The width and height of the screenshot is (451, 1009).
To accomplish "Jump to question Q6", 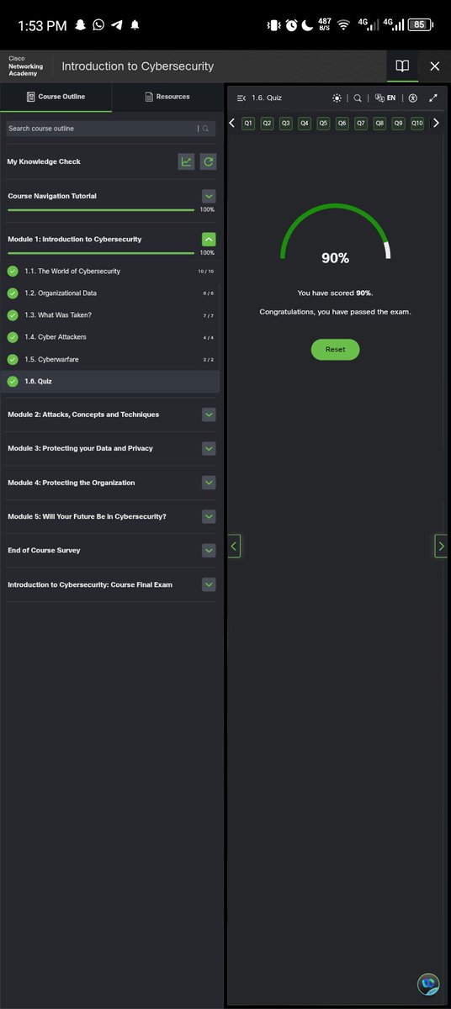I will 342,124.
